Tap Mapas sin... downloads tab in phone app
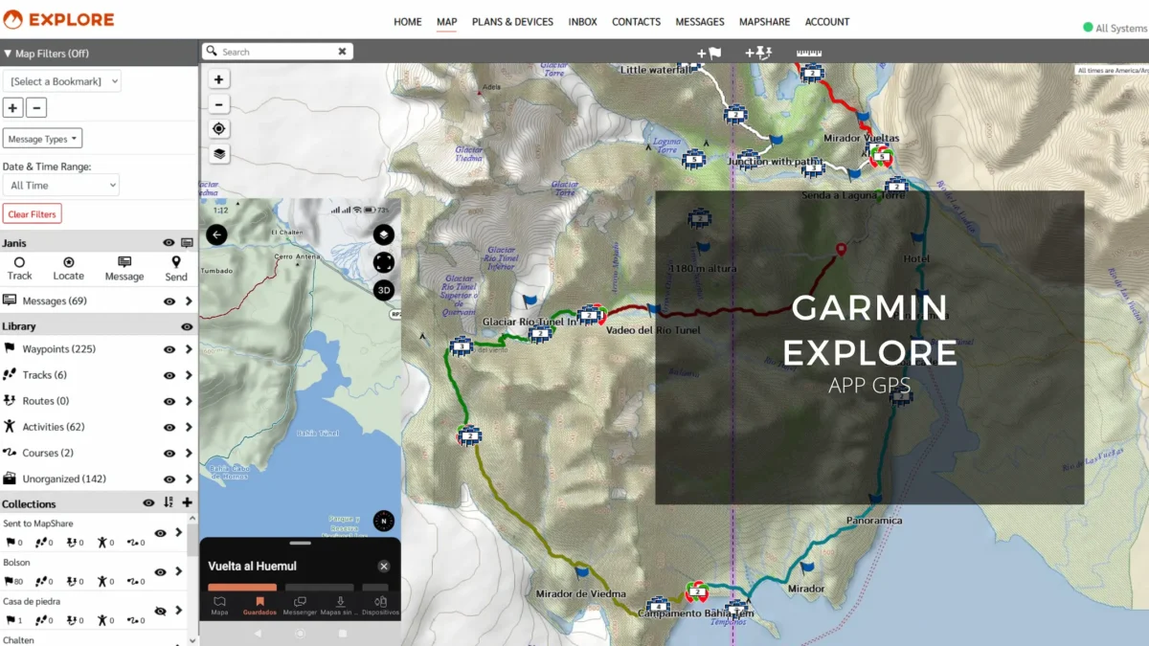Image resolution: width=1149 pixels, height=646 pixels. point(340,606)
